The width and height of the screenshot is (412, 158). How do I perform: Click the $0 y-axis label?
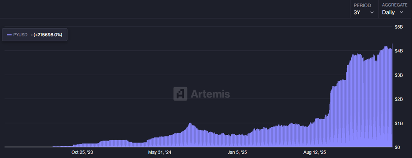point(397,147)
